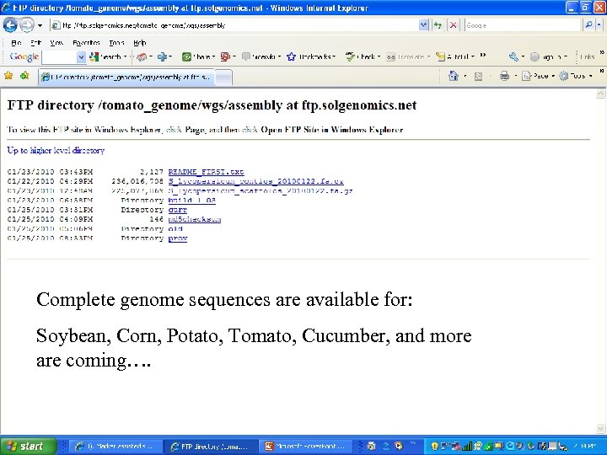Image resolution: width=607 pixels, height=455 pixels.
Task: Refresh the page with the green arrows icon
Action: pos(438,25)
